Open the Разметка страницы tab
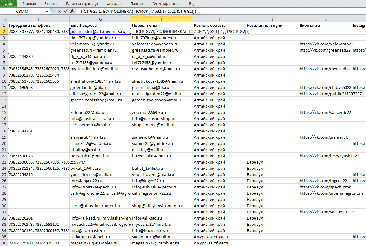Image resolution: width=366 pixels, height=246 pixels. click(x=82, y=4)
